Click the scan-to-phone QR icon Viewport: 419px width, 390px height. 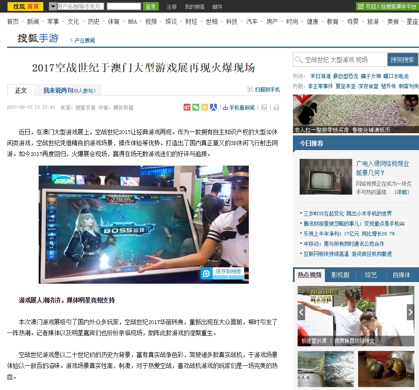[250, 90]
